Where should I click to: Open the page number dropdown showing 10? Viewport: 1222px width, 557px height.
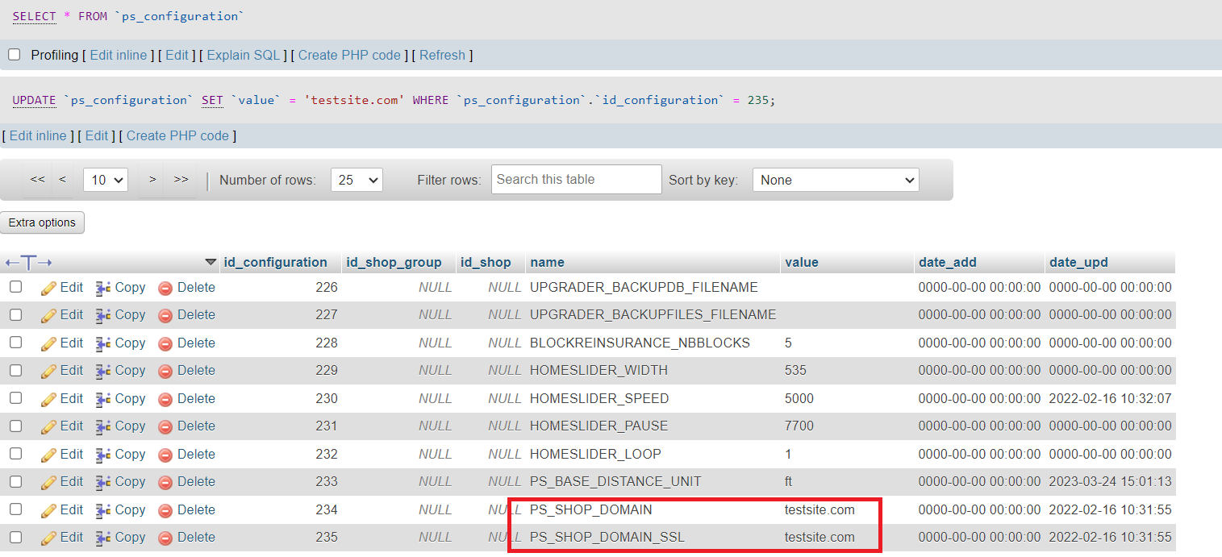pos(106,180)
